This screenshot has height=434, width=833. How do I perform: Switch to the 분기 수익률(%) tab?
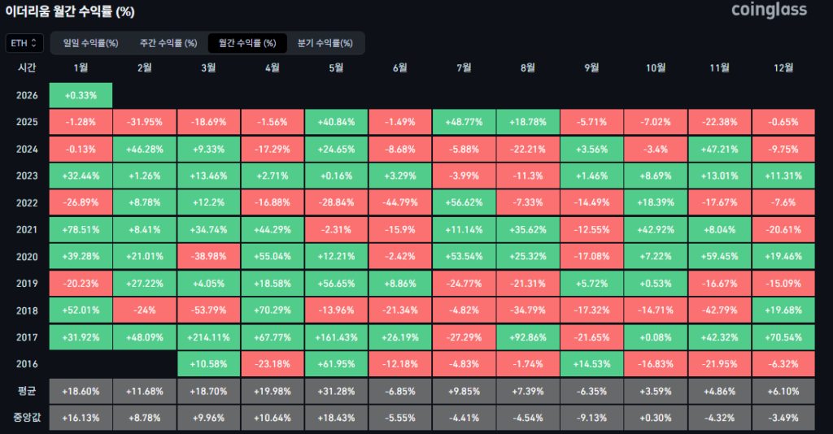pos(325,43)
